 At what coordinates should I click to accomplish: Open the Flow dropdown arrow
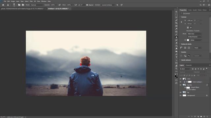click(x=73, y=5)
